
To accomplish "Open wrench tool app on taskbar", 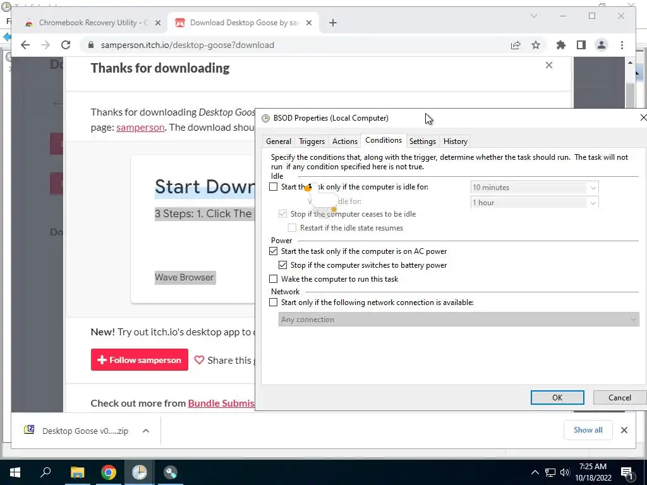I will click(170, 472).
